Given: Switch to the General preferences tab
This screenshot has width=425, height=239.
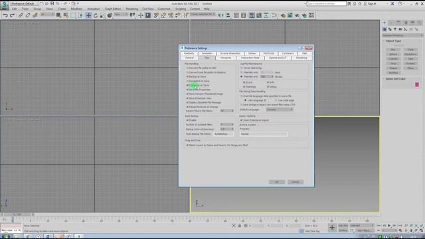Looking at the screenshot, I should (189, 58).
